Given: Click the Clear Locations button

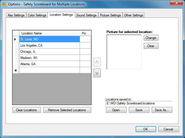Looking at the screenshot, I should 27,110.
